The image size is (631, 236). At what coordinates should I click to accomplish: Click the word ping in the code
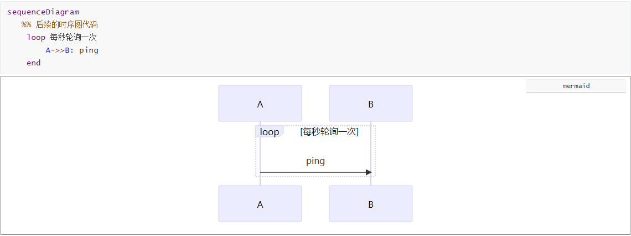[89, 50]
